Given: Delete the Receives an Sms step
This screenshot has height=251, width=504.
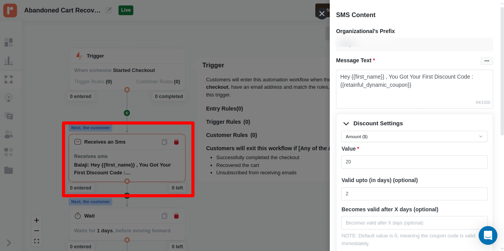Looking at the screenshot, I should 176,142.
